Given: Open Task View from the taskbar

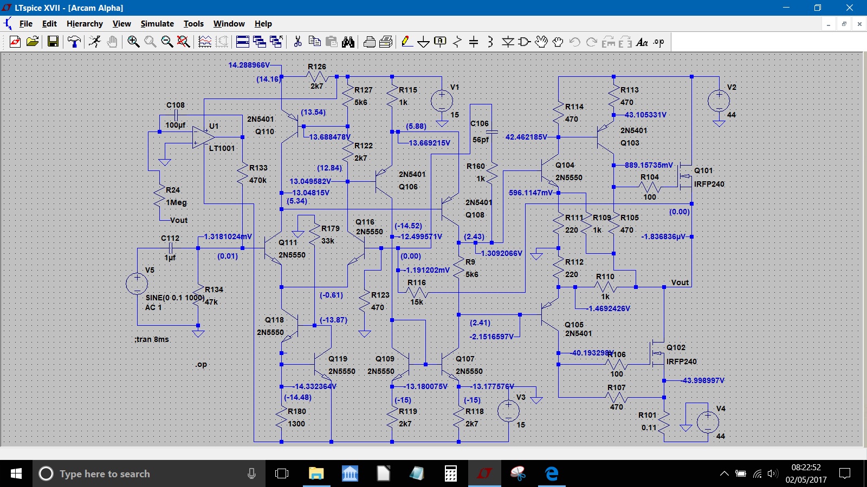Looking at the screenshot, I should click(x=282, y=473).
